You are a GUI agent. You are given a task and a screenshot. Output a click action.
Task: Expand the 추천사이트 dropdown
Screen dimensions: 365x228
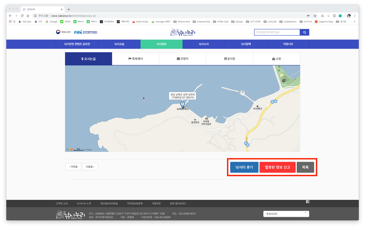286,214
